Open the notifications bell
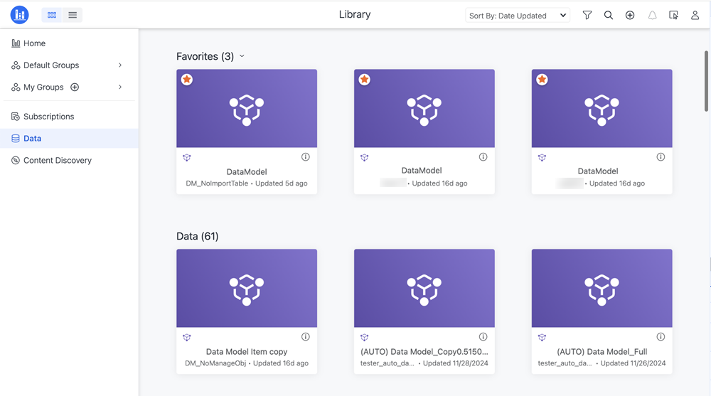 point(652,15)
